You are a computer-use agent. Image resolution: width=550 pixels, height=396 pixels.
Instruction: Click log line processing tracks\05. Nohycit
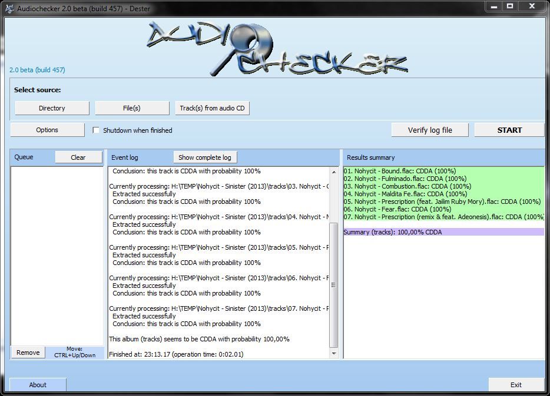pyautogui.click(x=219, y=247)
